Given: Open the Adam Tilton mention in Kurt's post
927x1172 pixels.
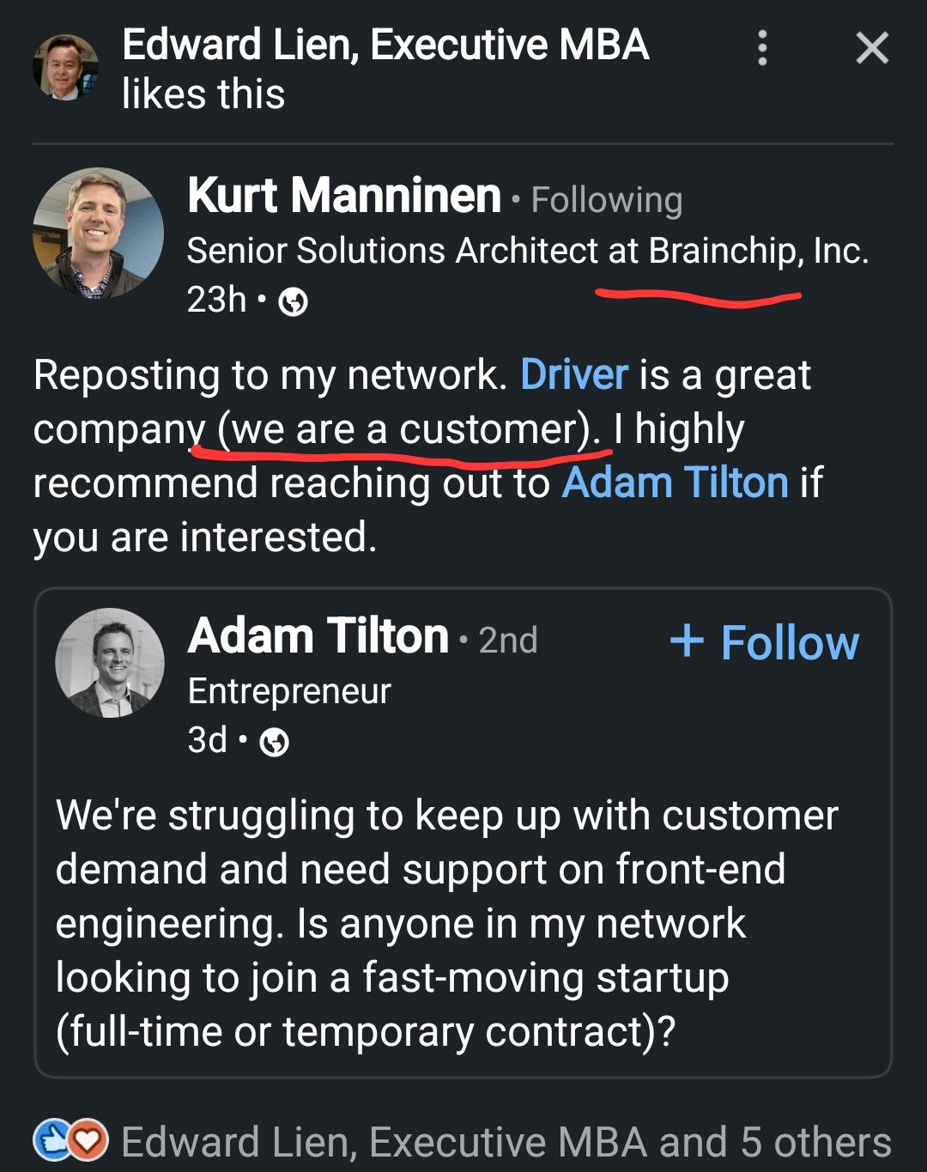Looking at the screenshot, I should [x=675, y=483].
